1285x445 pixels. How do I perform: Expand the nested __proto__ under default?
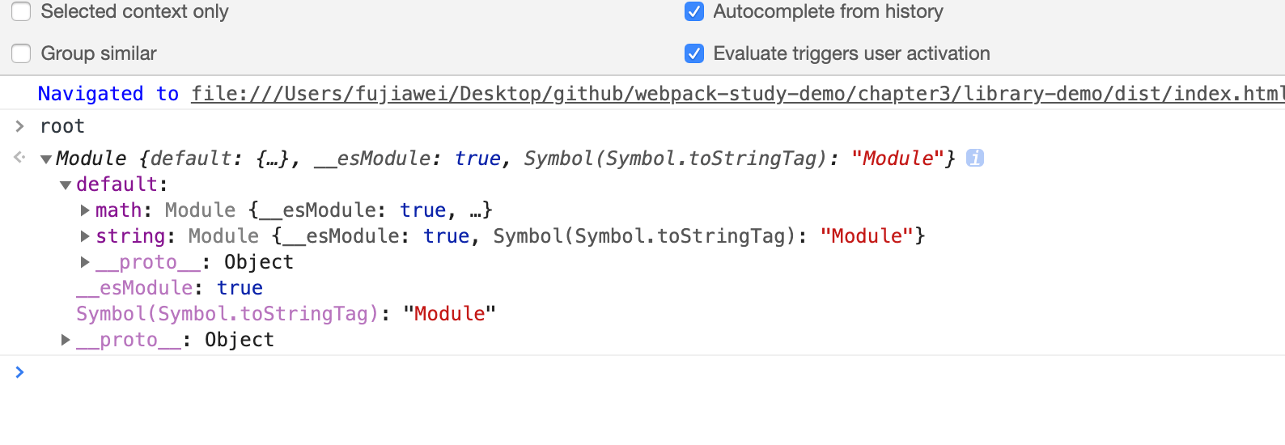pos(85,263)
